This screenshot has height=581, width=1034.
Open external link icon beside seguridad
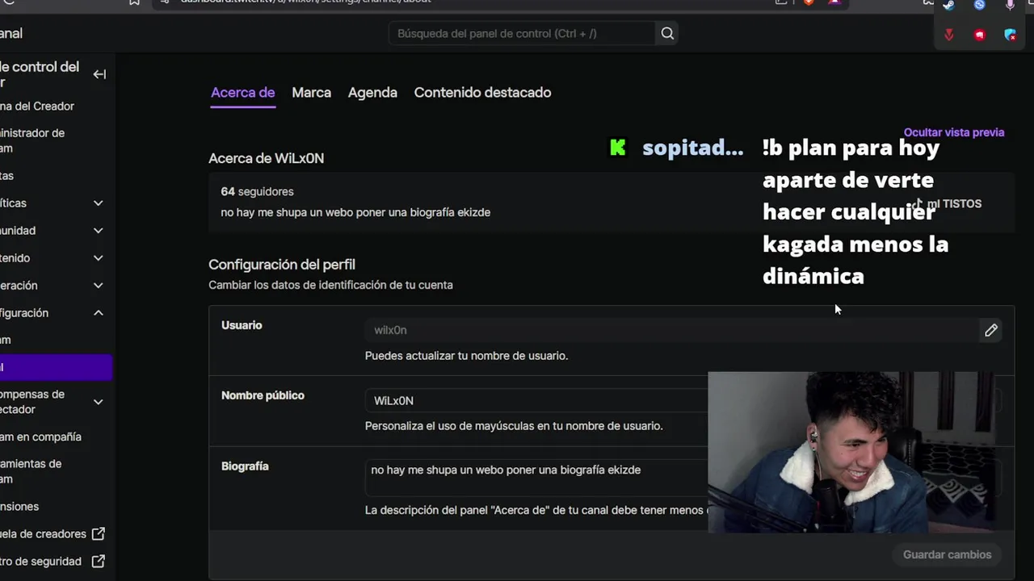coord(99,562)
